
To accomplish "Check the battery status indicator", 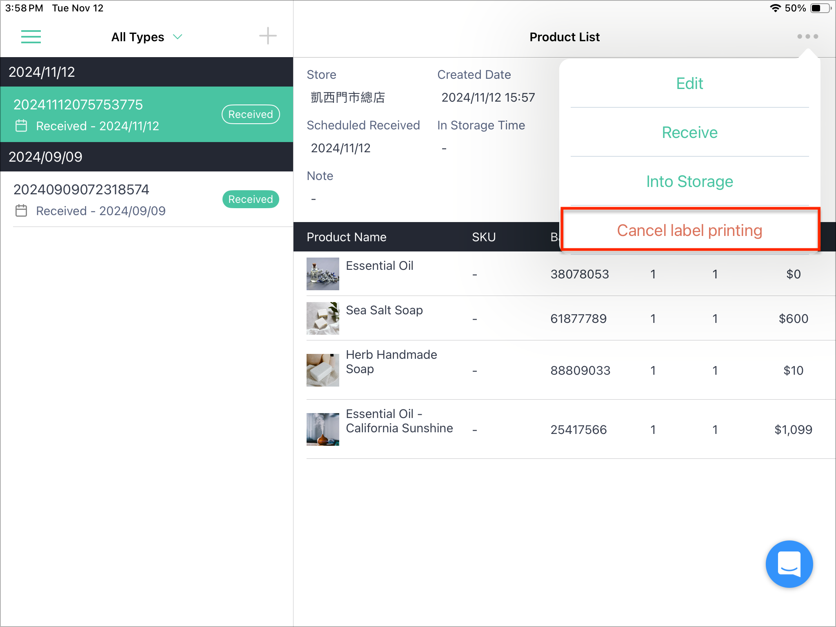I will (x=820, y=8).
